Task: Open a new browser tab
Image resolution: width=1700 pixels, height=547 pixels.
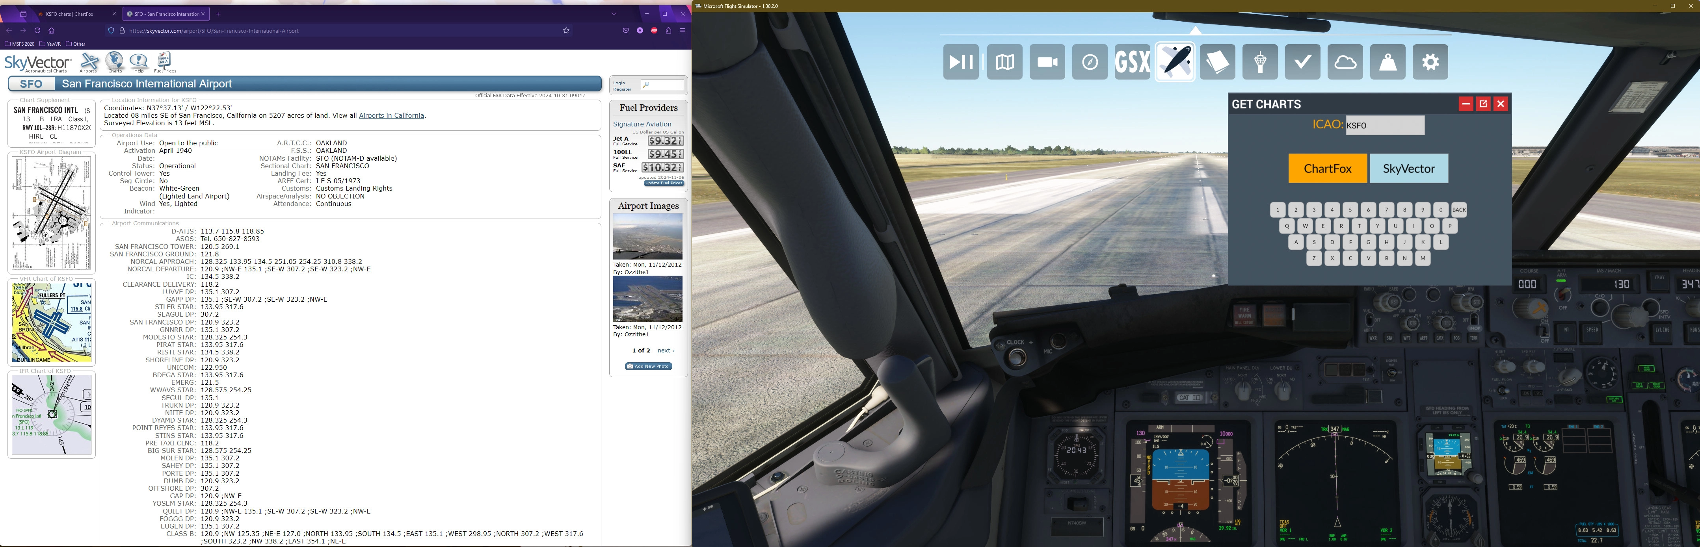Action: point(218,14)
